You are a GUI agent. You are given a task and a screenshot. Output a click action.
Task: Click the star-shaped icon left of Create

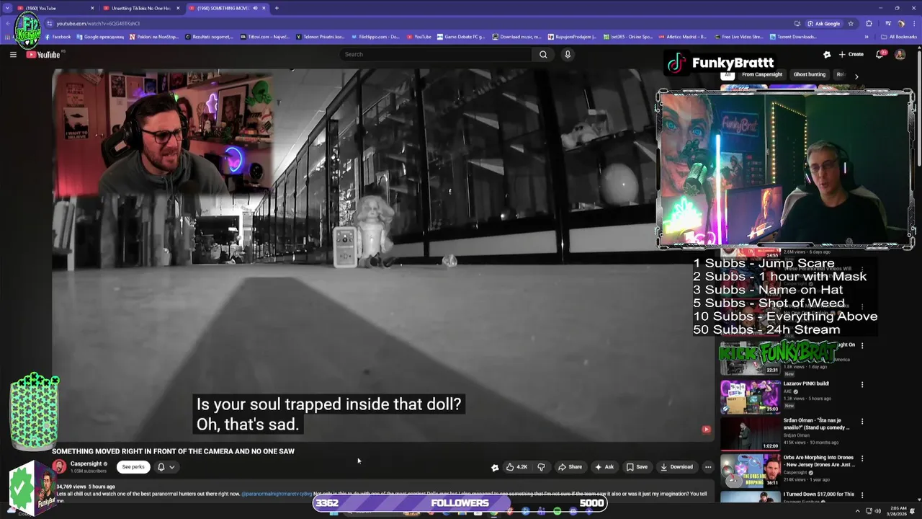point(827,54)
